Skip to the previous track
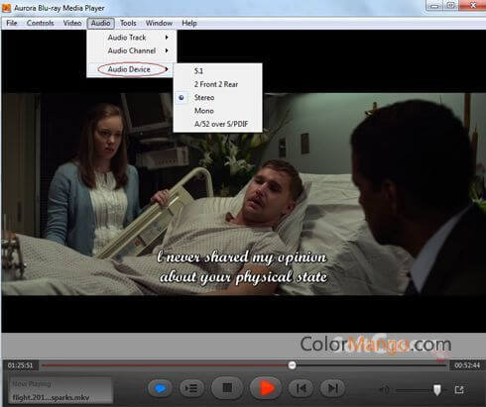 point(302,388)
